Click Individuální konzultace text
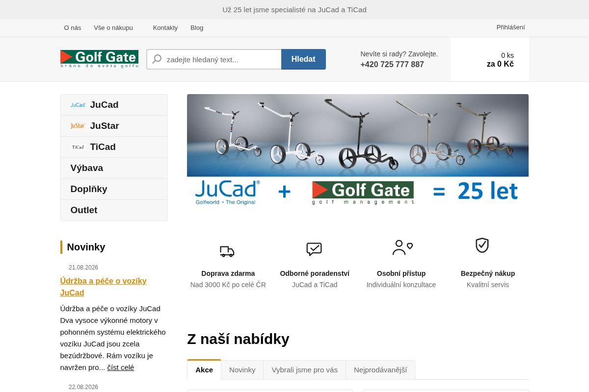Viewport: 589px width, 392px height. tap(402, 285)
